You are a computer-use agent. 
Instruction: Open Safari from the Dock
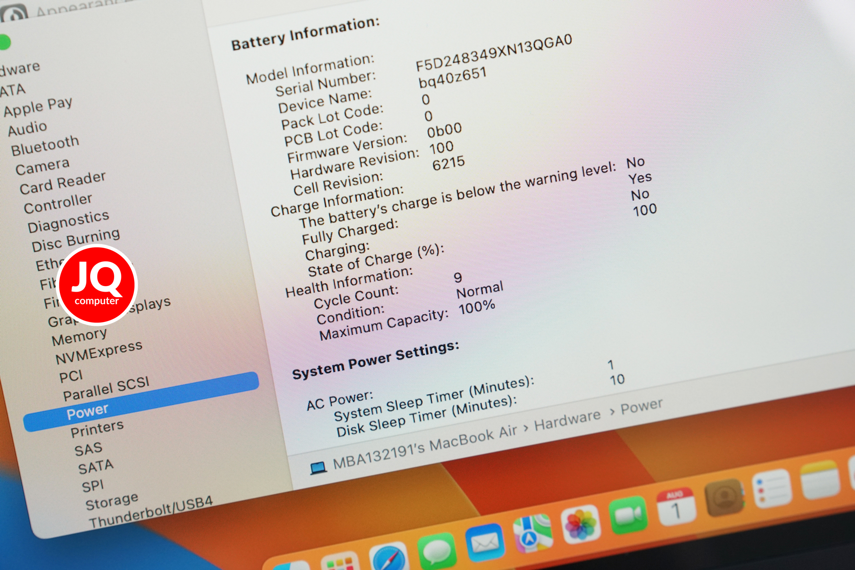[x=388, y=558]
